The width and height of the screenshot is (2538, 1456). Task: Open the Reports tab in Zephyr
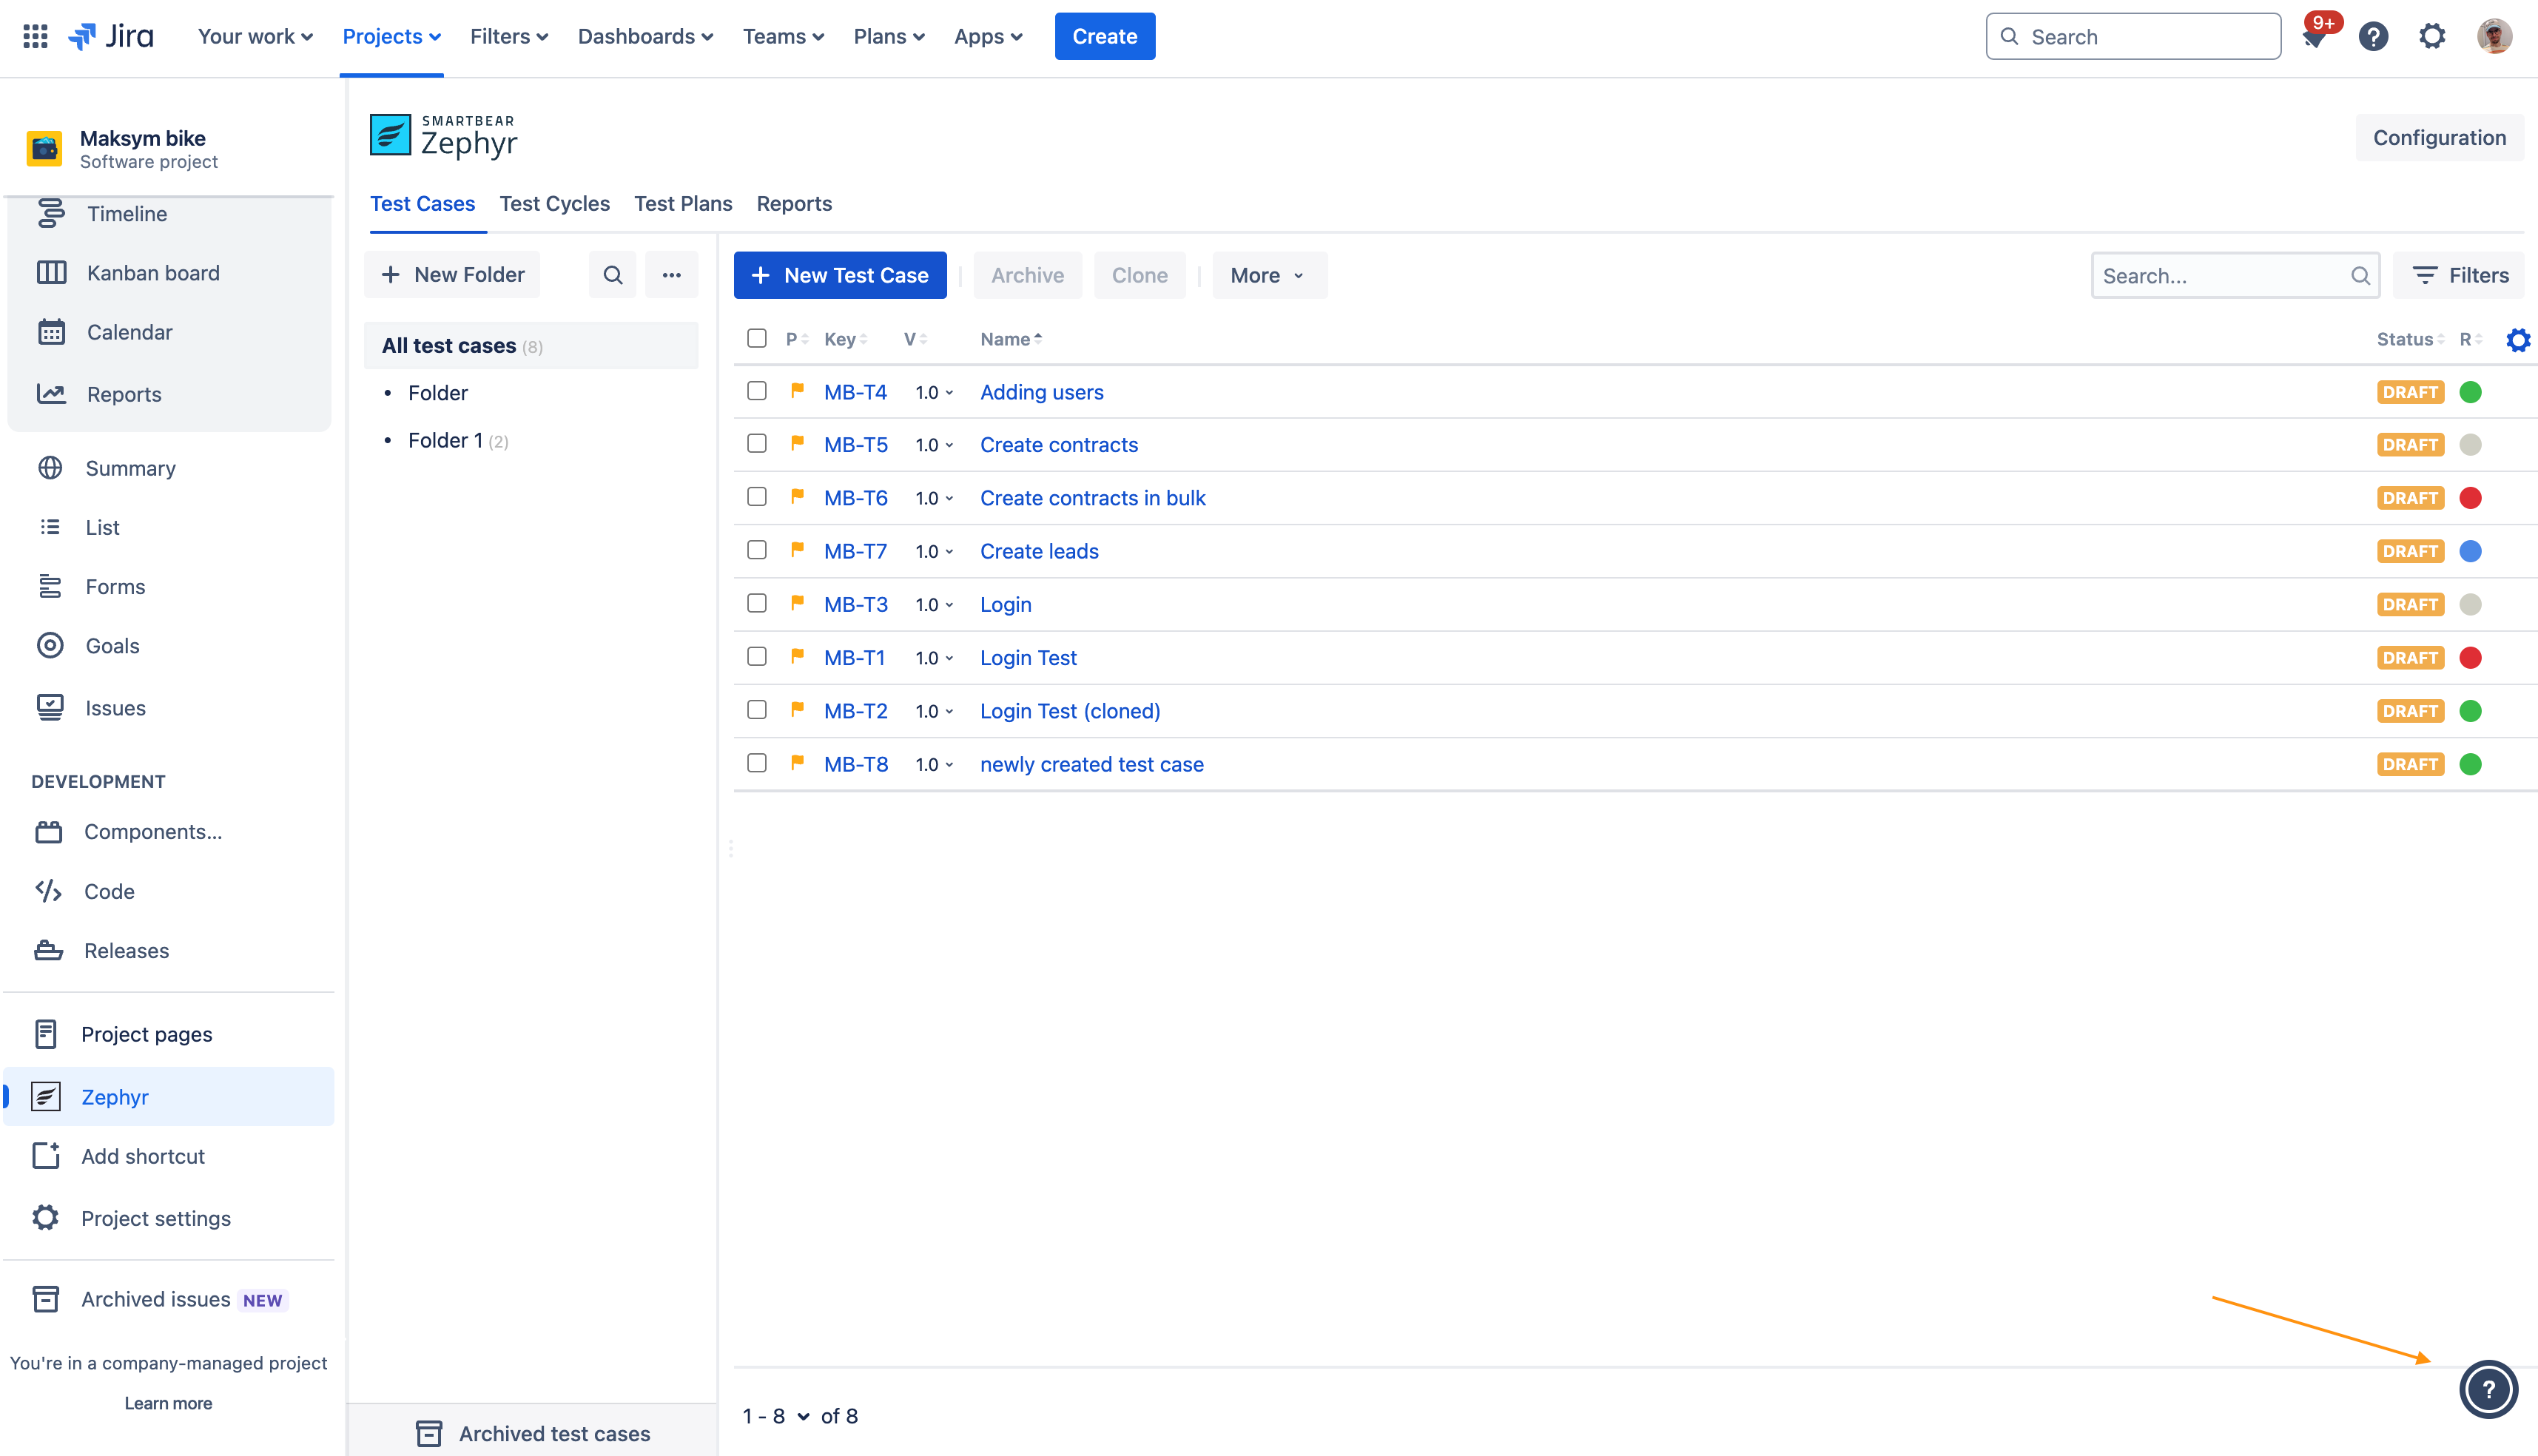tap(794, 203)
